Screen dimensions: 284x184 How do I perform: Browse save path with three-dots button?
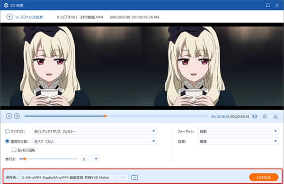pos(123,177)
